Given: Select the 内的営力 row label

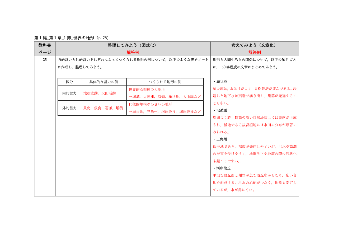Looking at the screenshot, I should (x=69, y=93).
